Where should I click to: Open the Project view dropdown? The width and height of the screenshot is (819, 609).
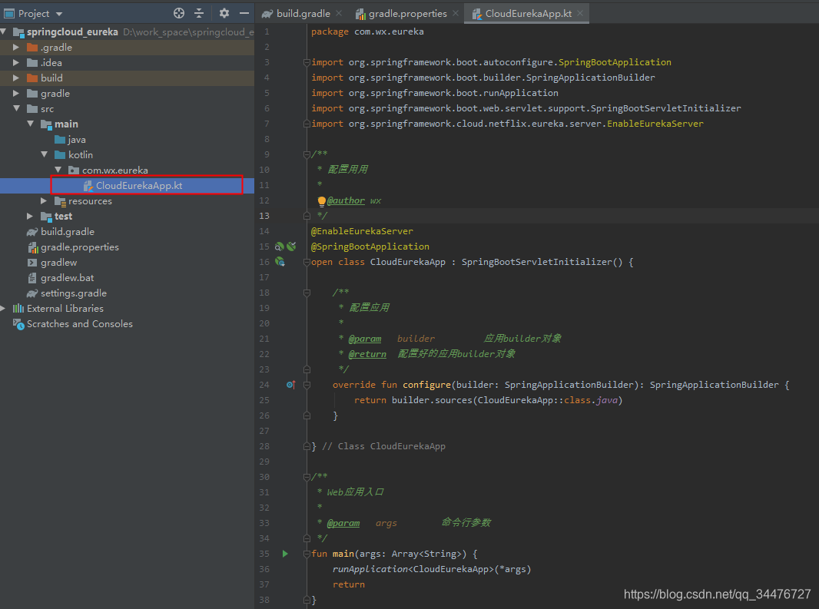[x=59, y=14]
